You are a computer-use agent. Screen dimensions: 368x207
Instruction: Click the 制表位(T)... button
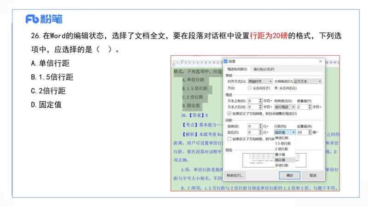tap(235, 176)
